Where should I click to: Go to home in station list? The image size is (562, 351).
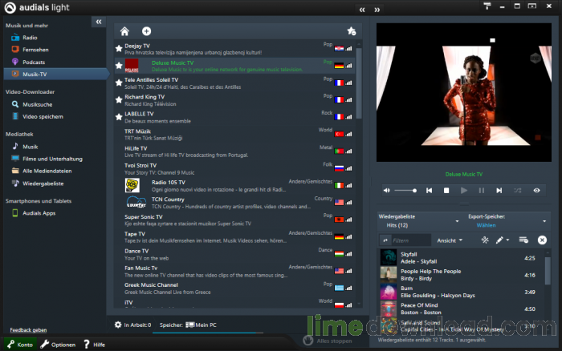click(124, 31)
